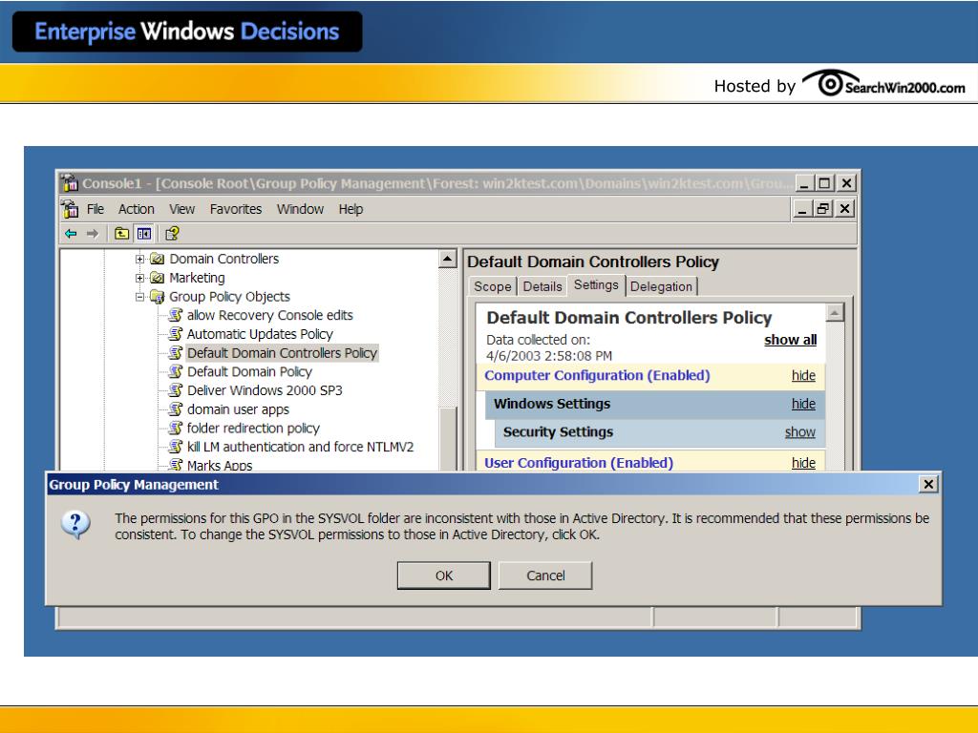
Task: Select the Marketing tree item
Action: pos(197,278)
